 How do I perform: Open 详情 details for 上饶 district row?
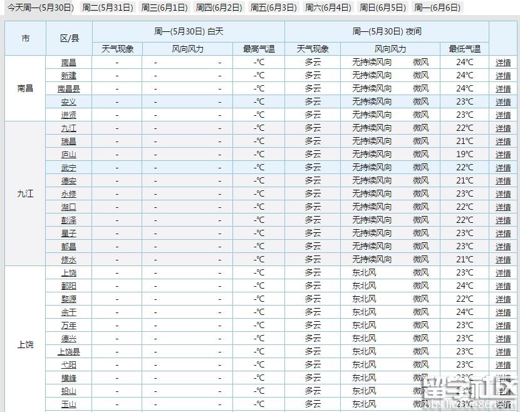pos(503,273)
